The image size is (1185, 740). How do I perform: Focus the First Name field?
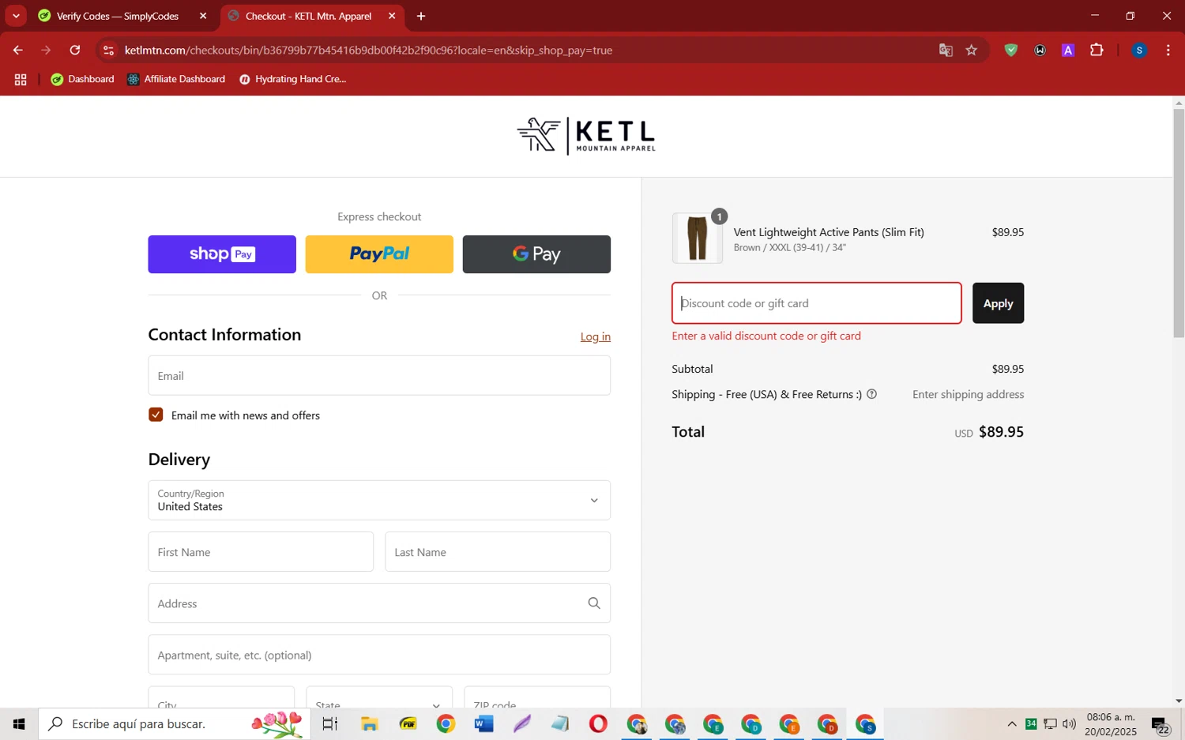point(261,551)
